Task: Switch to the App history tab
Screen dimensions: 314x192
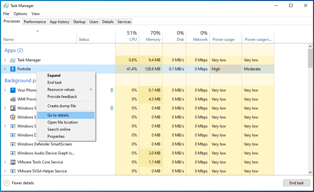Action: pyautogui.click(x=59, y=22)
